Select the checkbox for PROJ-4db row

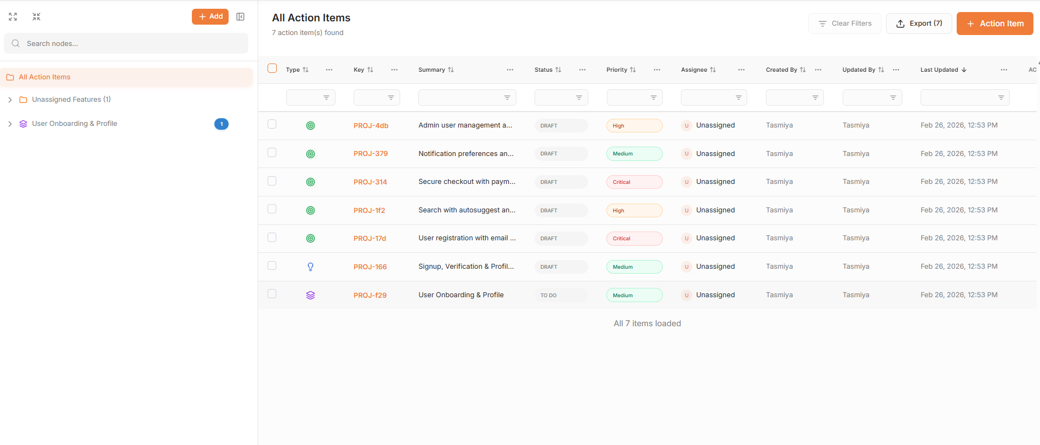[272, 124]
